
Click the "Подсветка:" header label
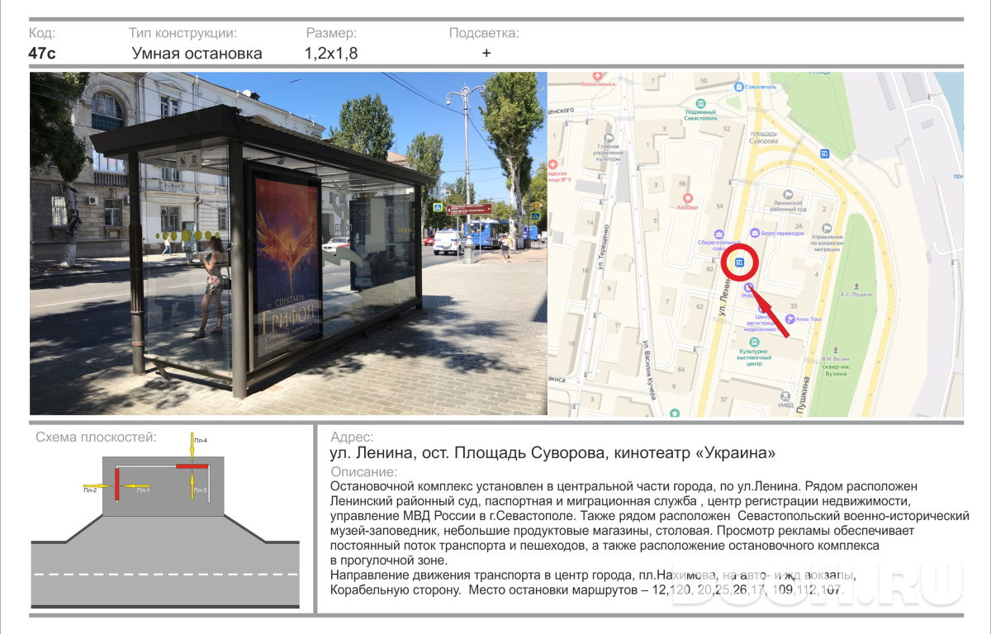(484, 33)
